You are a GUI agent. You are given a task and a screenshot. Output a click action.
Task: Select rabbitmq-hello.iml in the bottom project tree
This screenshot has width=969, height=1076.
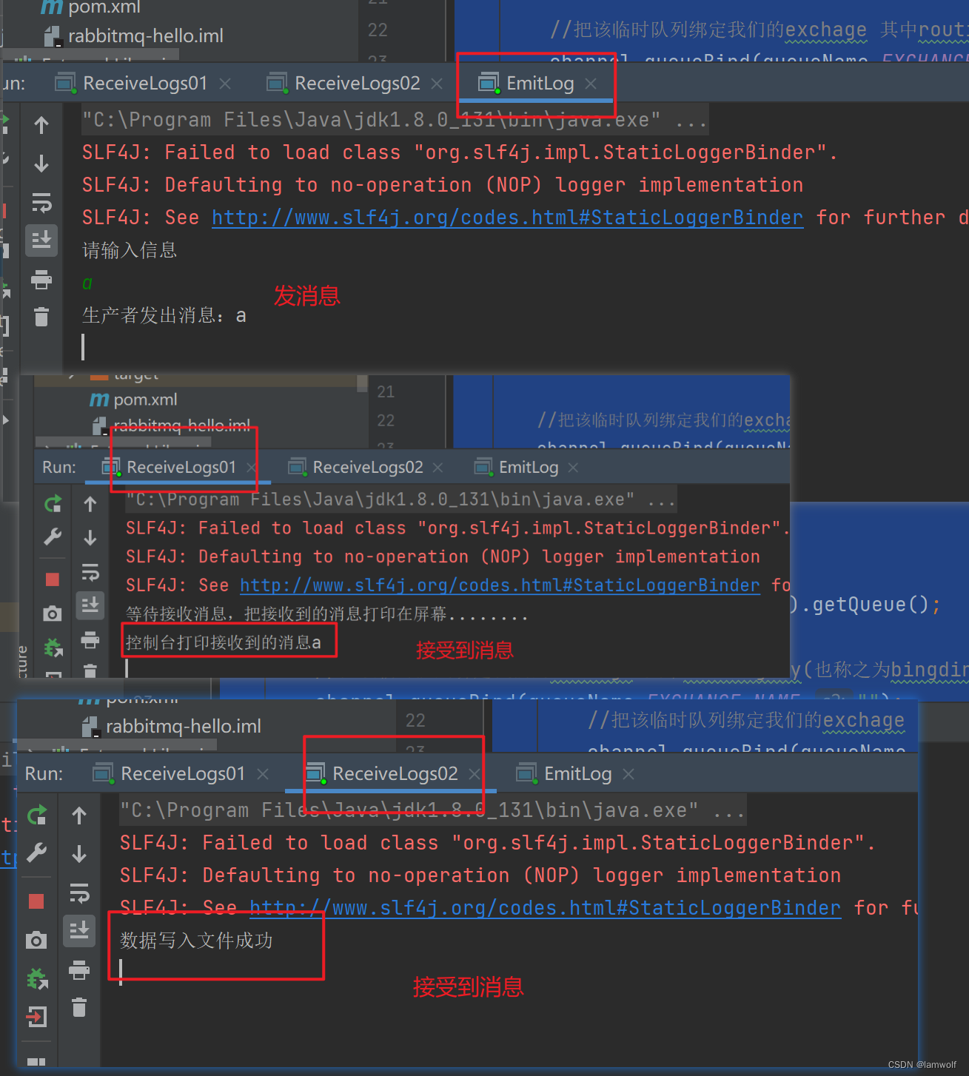pos(172,726)
